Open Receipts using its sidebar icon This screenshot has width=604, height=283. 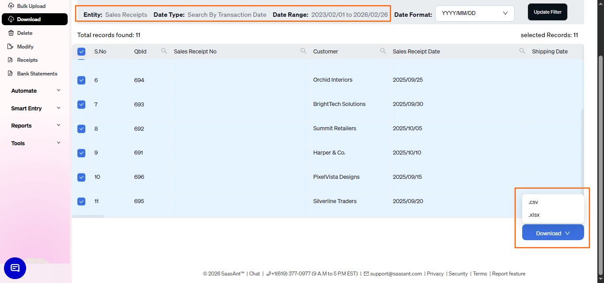[11, 60]
